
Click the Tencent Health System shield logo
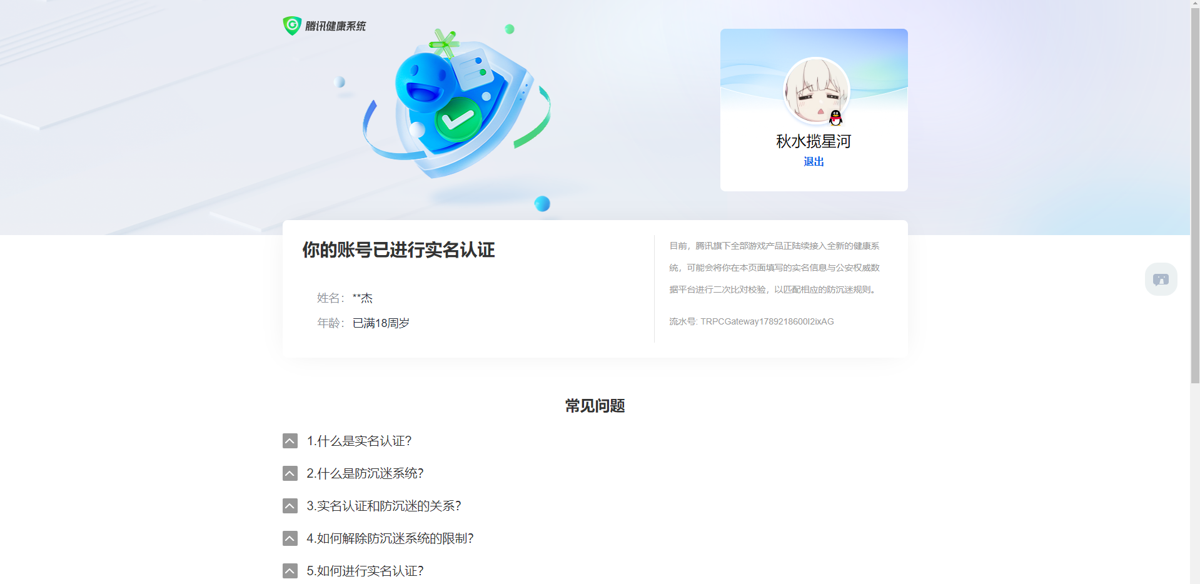coord(292,26)
